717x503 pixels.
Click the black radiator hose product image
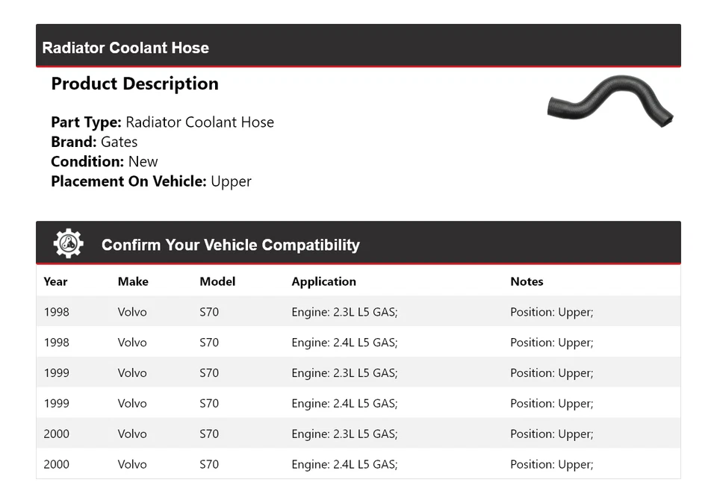[610, 103]
